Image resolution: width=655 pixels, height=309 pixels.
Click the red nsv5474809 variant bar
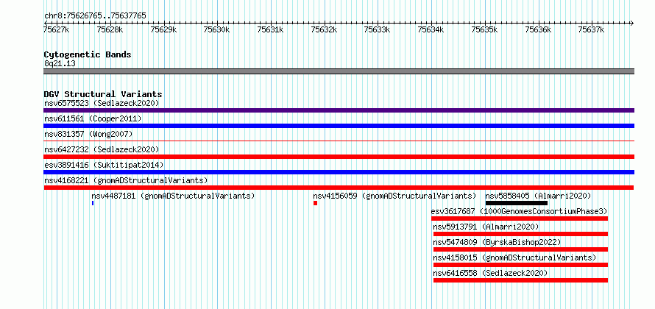520,249
